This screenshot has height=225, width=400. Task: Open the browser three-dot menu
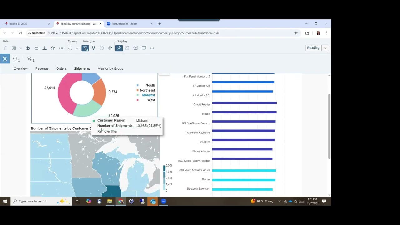point(326,33)
